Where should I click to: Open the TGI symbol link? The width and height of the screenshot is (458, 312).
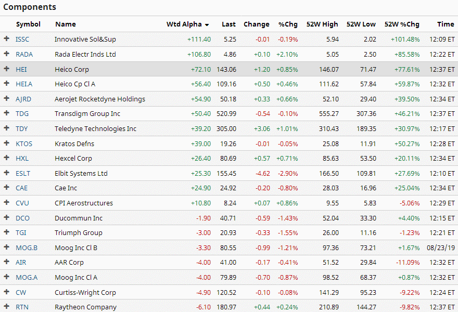coord(21,232)
